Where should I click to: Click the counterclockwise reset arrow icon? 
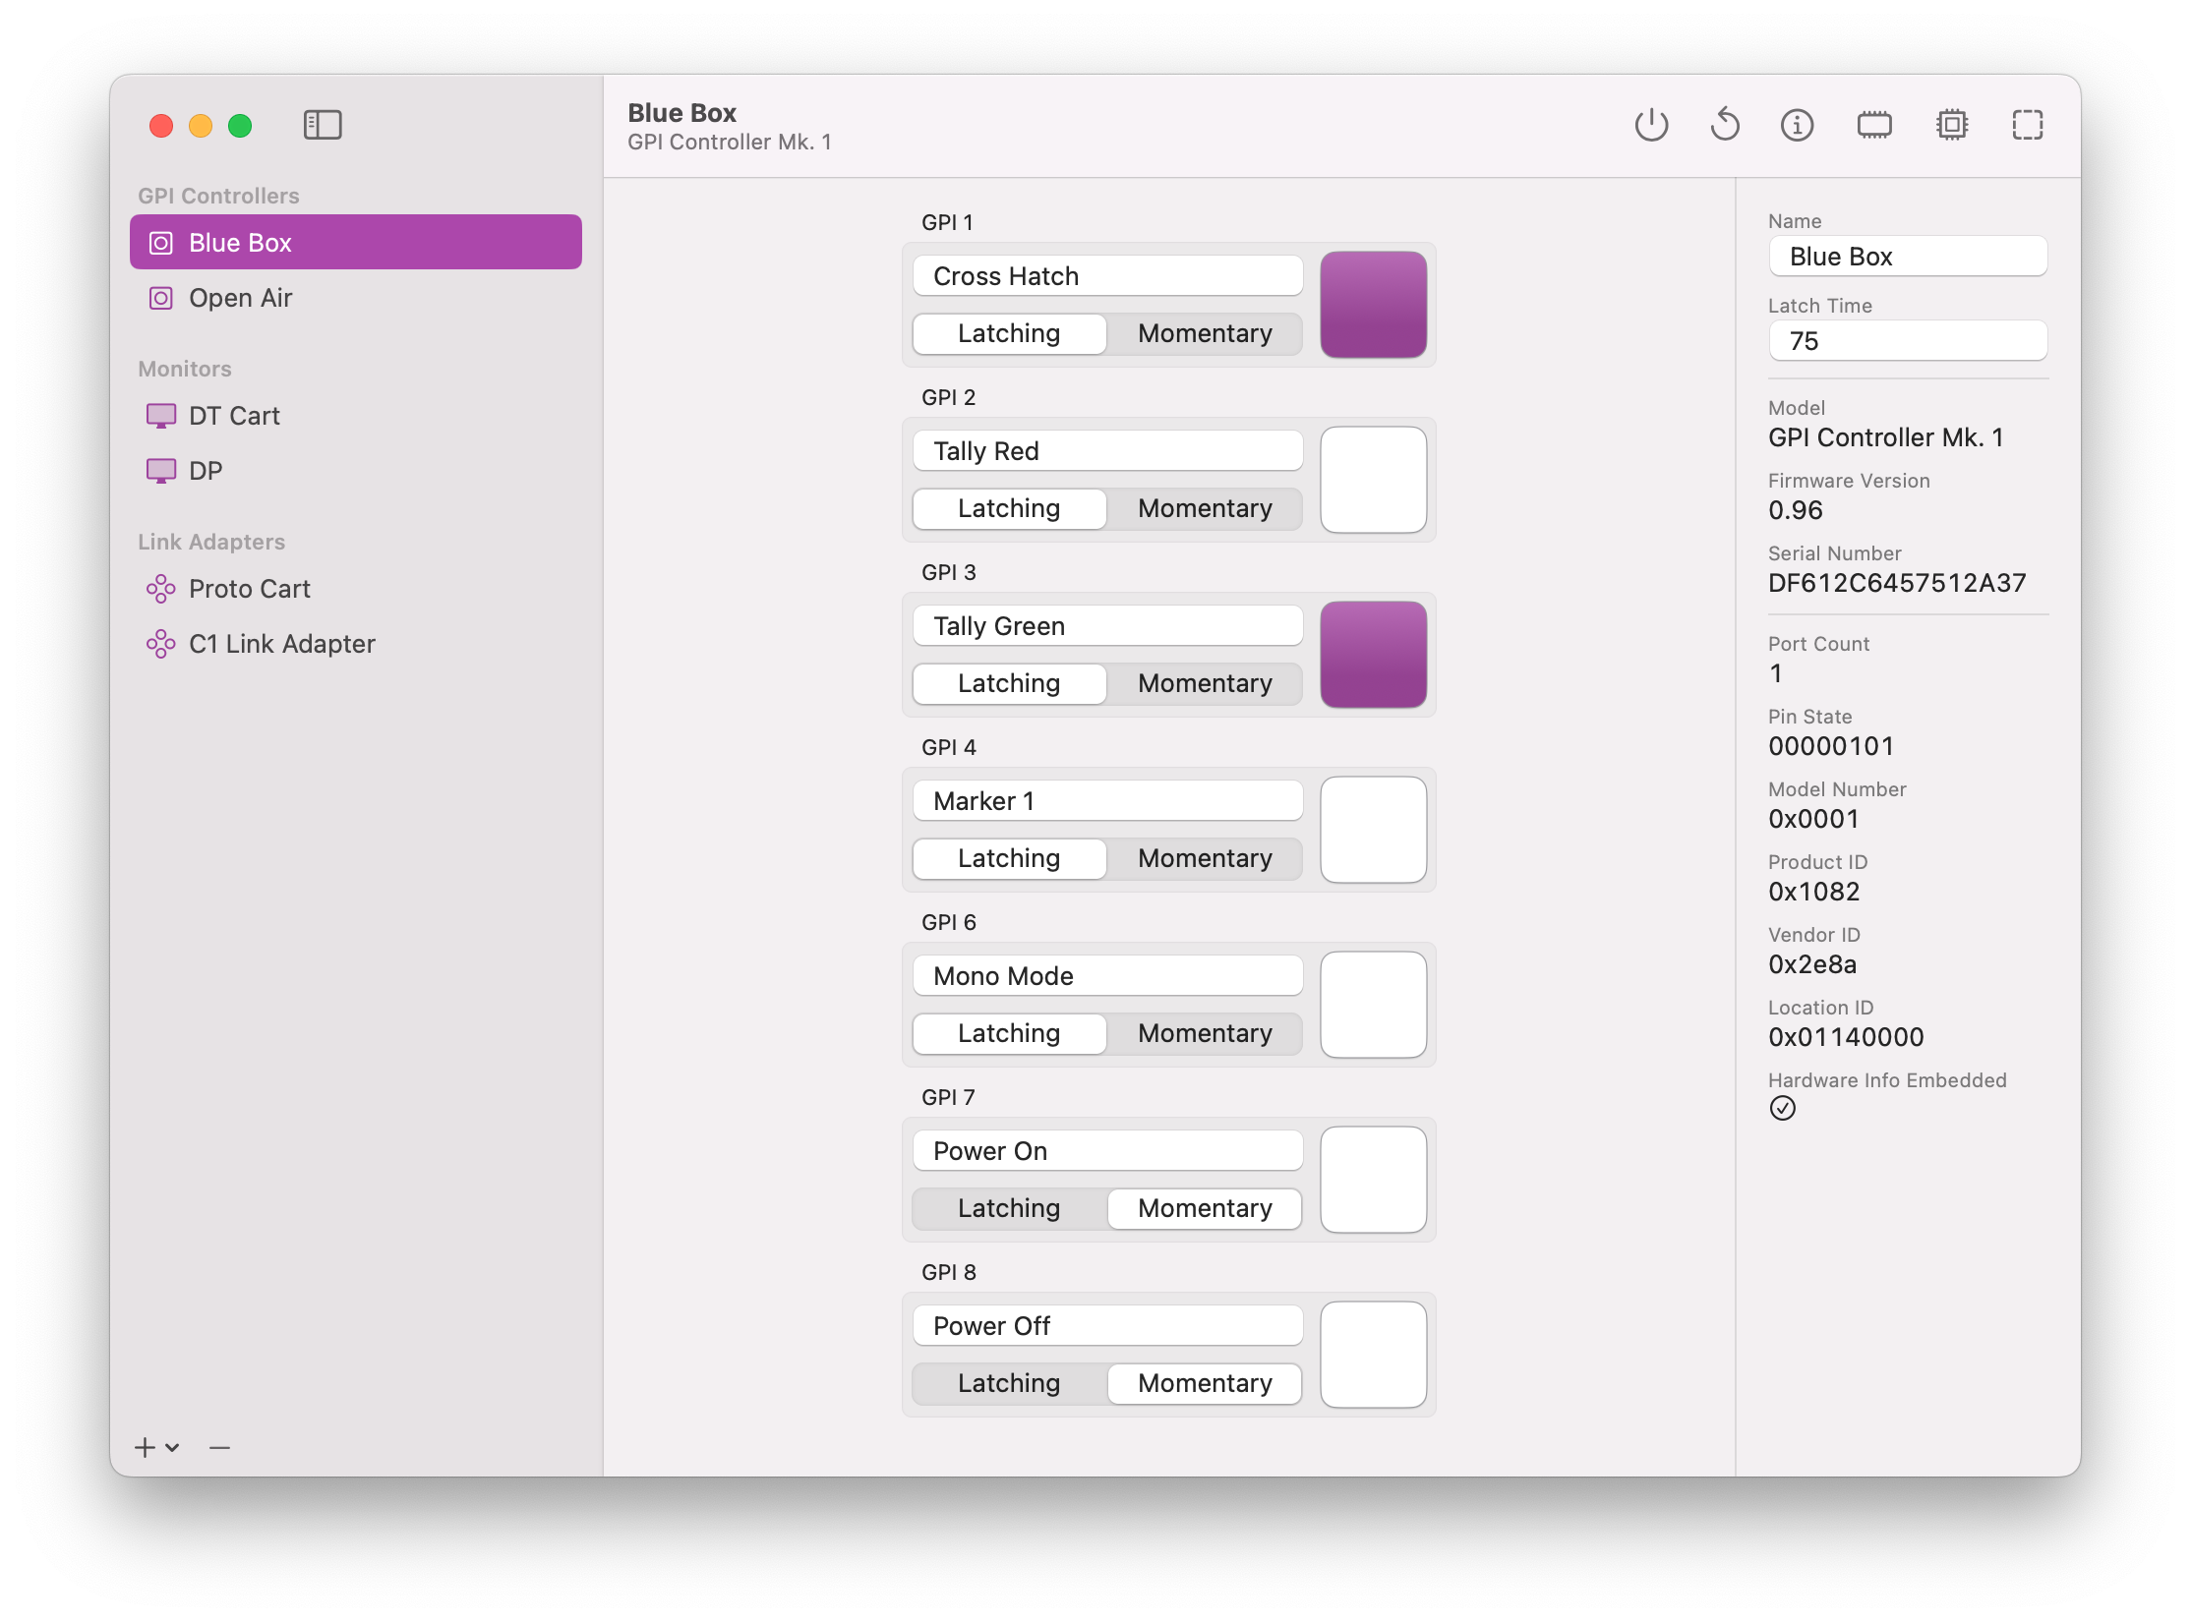tap(1725, 125)
